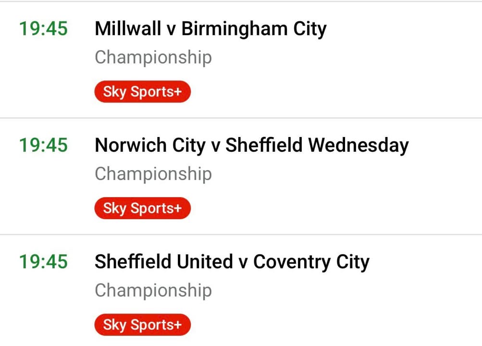Click the Millwall team name
The height and width of the screenshot is (346, 482).
(x=128, y=29)
